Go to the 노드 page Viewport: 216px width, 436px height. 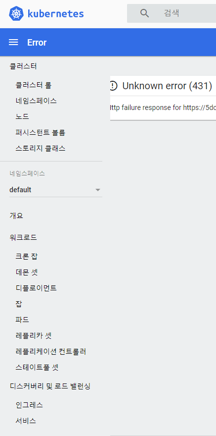point(22,116)
